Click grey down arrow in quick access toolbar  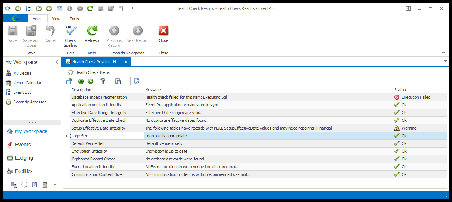point(80,8)
